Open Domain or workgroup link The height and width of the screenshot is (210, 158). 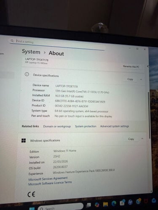click(57, 126)
